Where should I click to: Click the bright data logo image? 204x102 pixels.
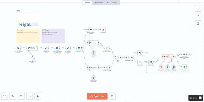coord(28,24)
